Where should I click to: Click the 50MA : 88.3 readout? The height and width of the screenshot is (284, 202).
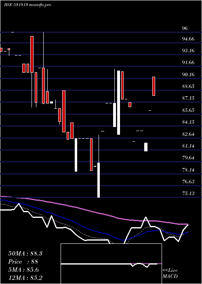pos(25,254)
